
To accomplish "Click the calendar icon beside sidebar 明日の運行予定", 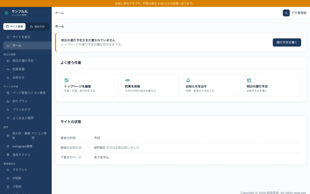I will click(x=8, y=61).
